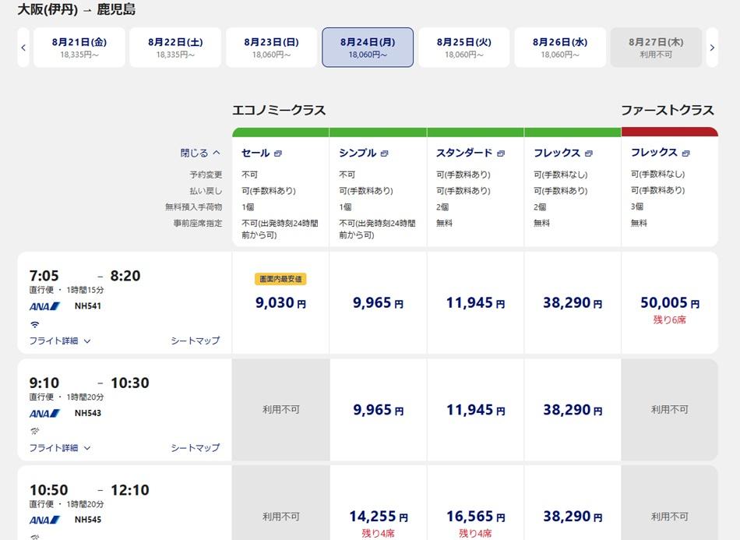Switch to 8月23日(日) date tab
This screenshot has width=740, height=540.
coord(271,48)
